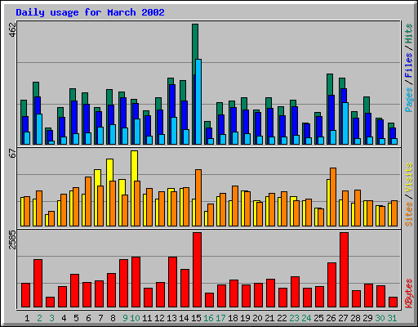Select day "11" on the date axis

tap(147, 318)
